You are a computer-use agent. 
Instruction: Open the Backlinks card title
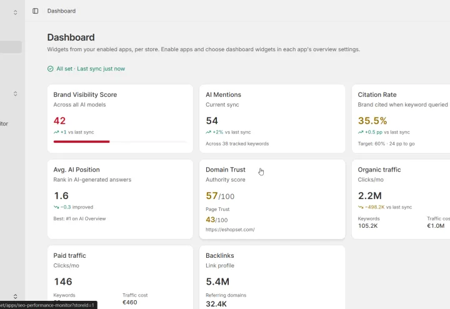coord(220,256)
